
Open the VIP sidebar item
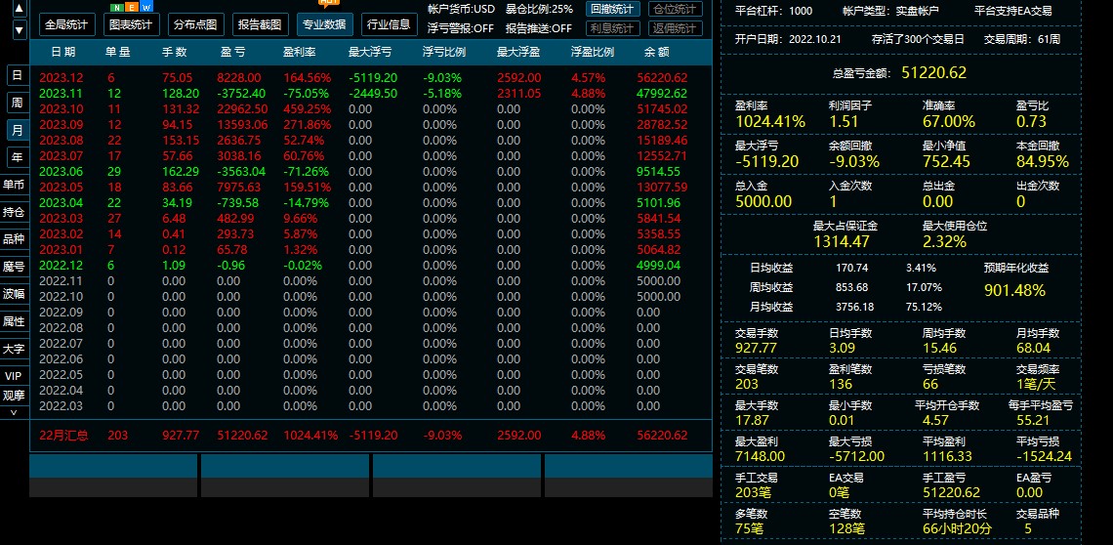(15, 376)
